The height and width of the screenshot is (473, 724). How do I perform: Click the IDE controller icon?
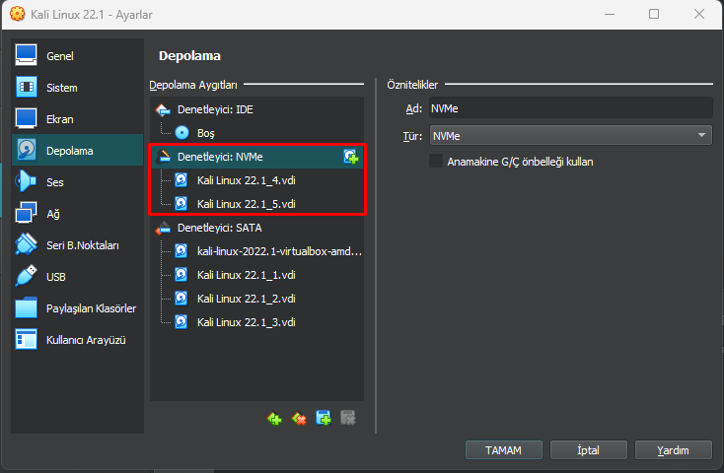(x=163, y=109)
